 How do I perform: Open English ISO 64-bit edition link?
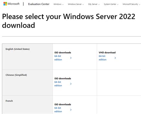pos(58,58)
